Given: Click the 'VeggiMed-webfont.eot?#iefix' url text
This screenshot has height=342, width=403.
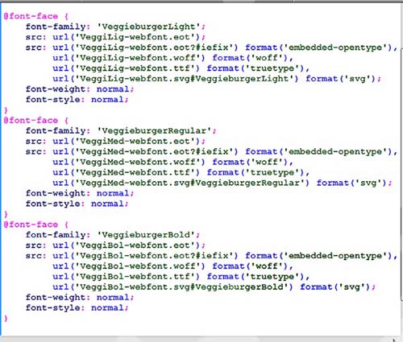Looking at the screenshot, I should pyautogui.click(x=154, y=151).
